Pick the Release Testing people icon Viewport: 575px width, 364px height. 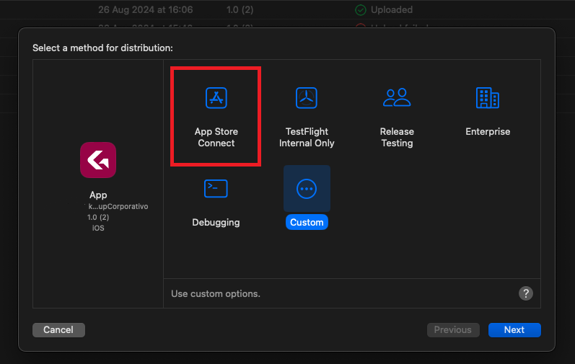click(x=397, y=97)
